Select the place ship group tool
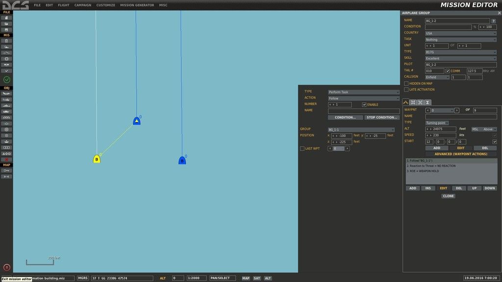The height and width of the screenshot is (282, 502). pyautogui.click(x=7, y=105)
